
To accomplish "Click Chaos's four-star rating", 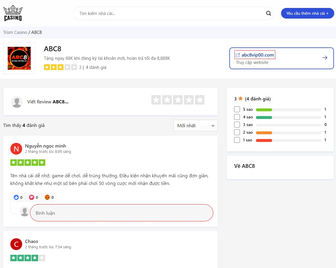I will point(28,258).
